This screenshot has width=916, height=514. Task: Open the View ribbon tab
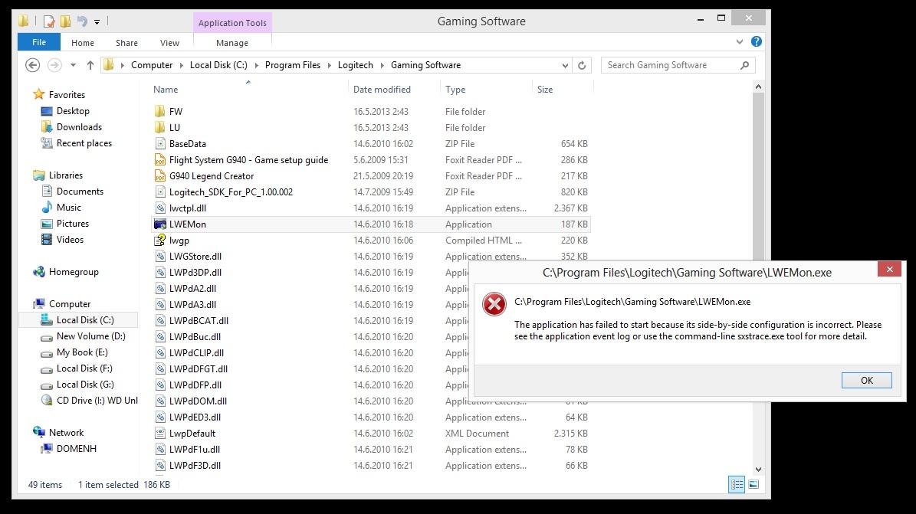(169, 43)
